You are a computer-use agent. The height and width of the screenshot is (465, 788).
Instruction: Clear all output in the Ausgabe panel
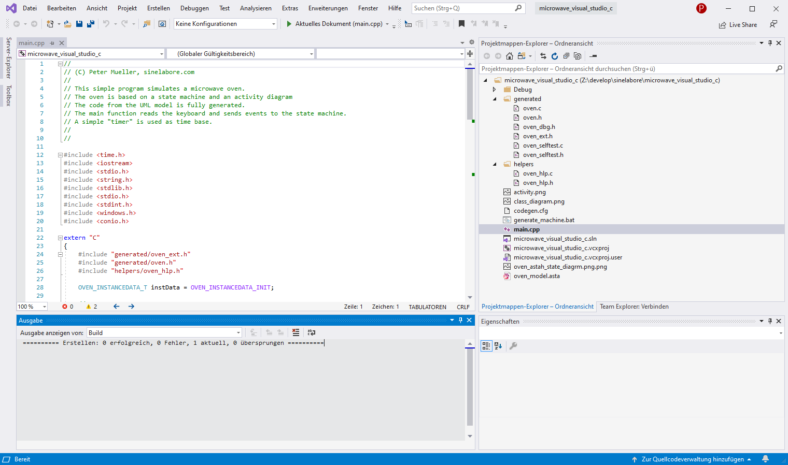(x=295, y=332)
